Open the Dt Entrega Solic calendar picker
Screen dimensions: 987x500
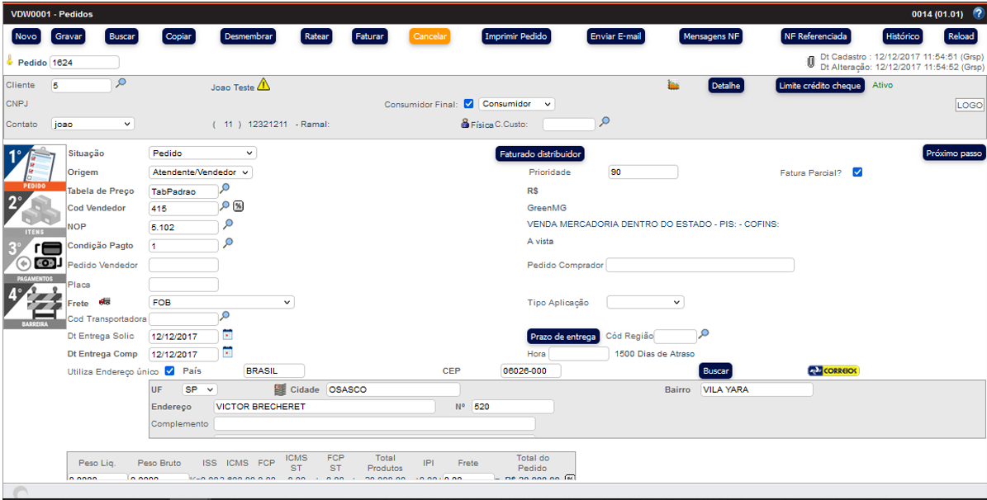coord(228,335)
